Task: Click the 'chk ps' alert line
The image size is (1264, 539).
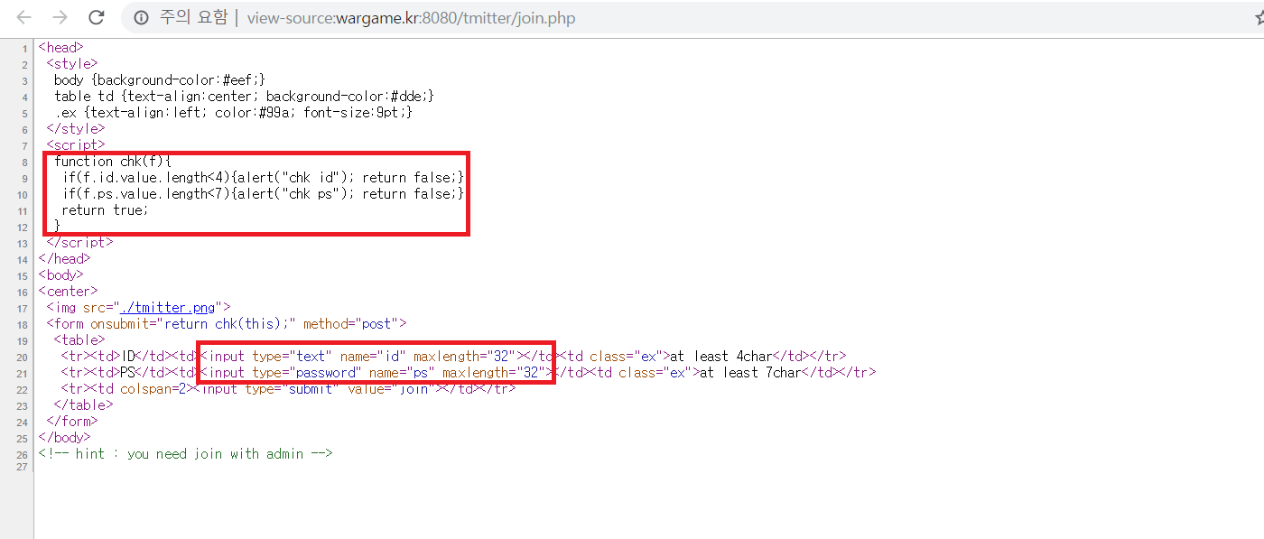Action: click(x=263, y=193)
